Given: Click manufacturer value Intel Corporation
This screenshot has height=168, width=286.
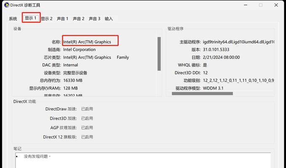Looking at the screenshot, I should [x=79, y=50].
